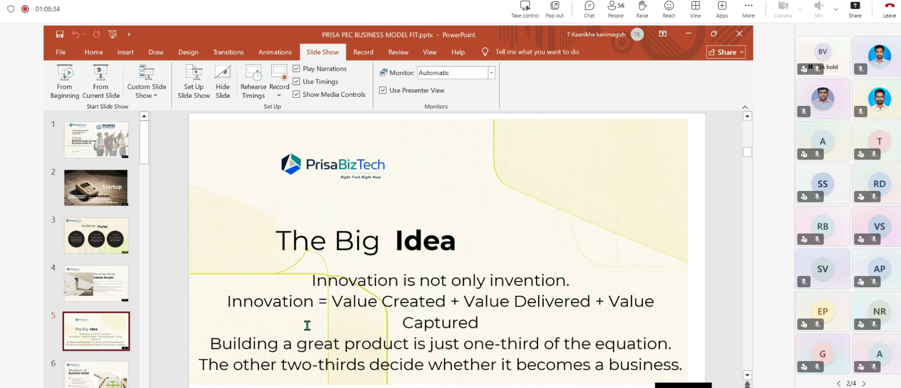Screen dimensions: 901x388
Task: Select slide 3 Audience Pulse thumbnail
Action: pyautogui.click(x=96, y=236)
